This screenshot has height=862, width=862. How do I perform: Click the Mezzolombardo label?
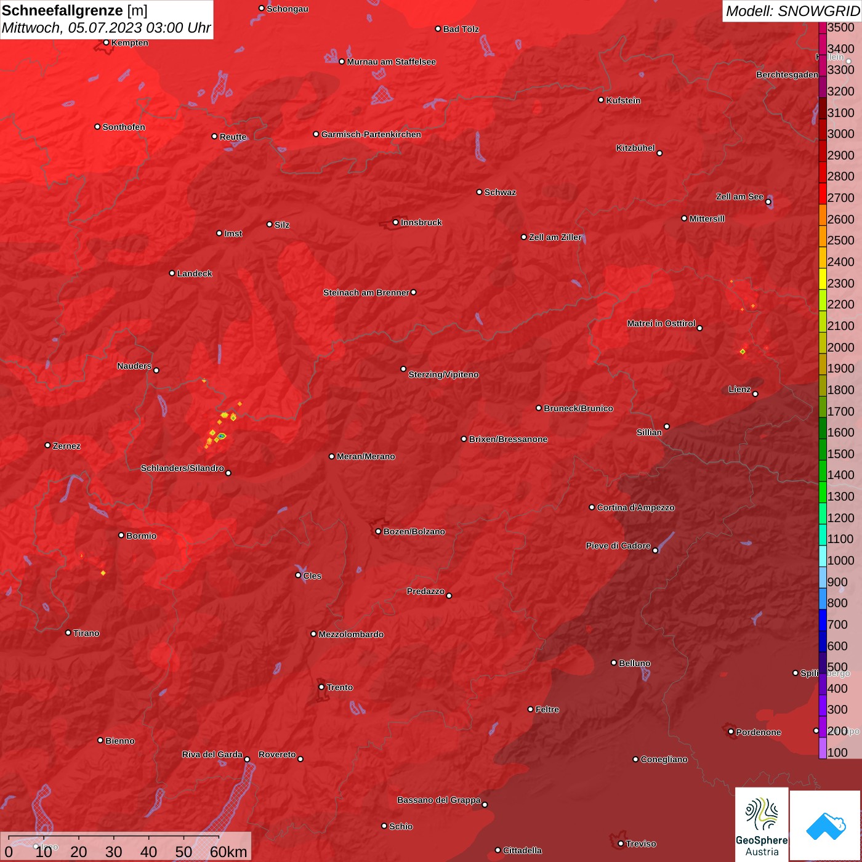point(351,634)
